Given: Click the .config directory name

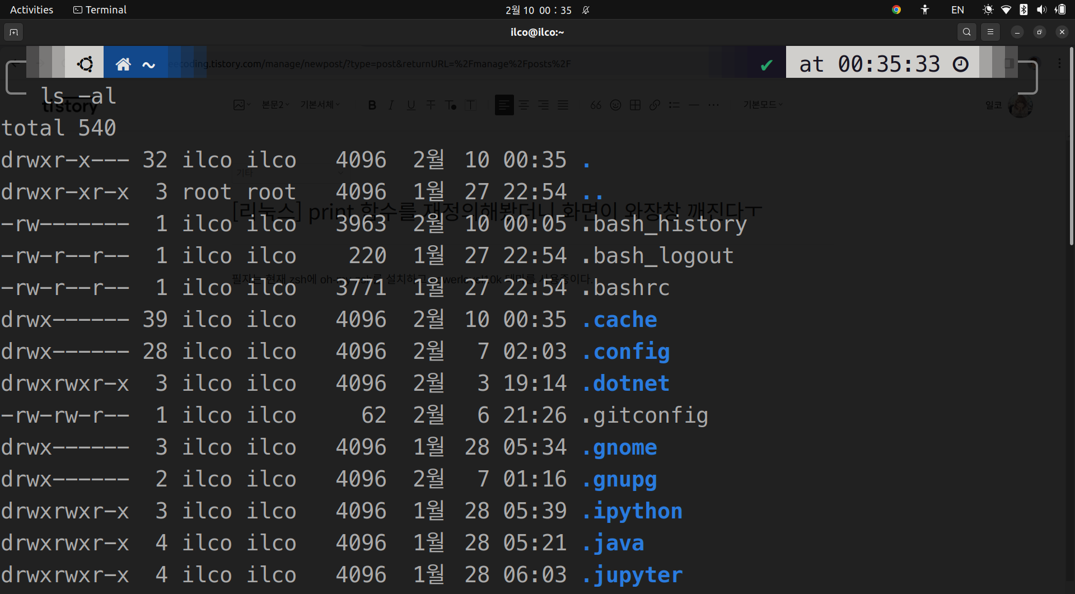Looking at the screenshot, I should (625, 352).
